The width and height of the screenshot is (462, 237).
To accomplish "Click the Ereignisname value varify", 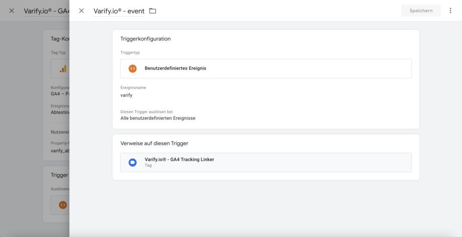I will [x=126, y=95].
